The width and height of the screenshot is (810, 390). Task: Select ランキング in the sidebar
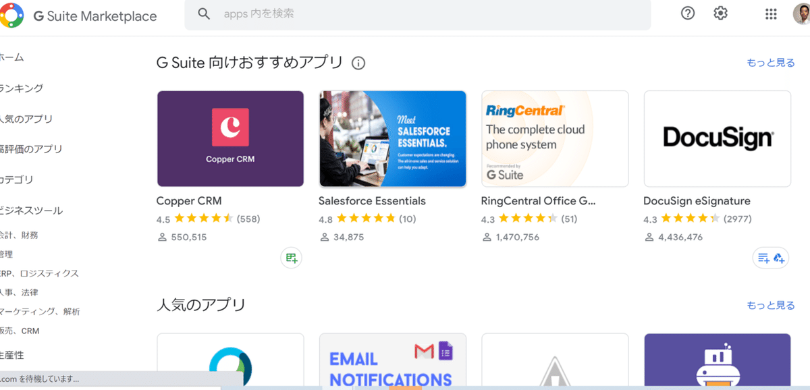[x=20, y=88]
